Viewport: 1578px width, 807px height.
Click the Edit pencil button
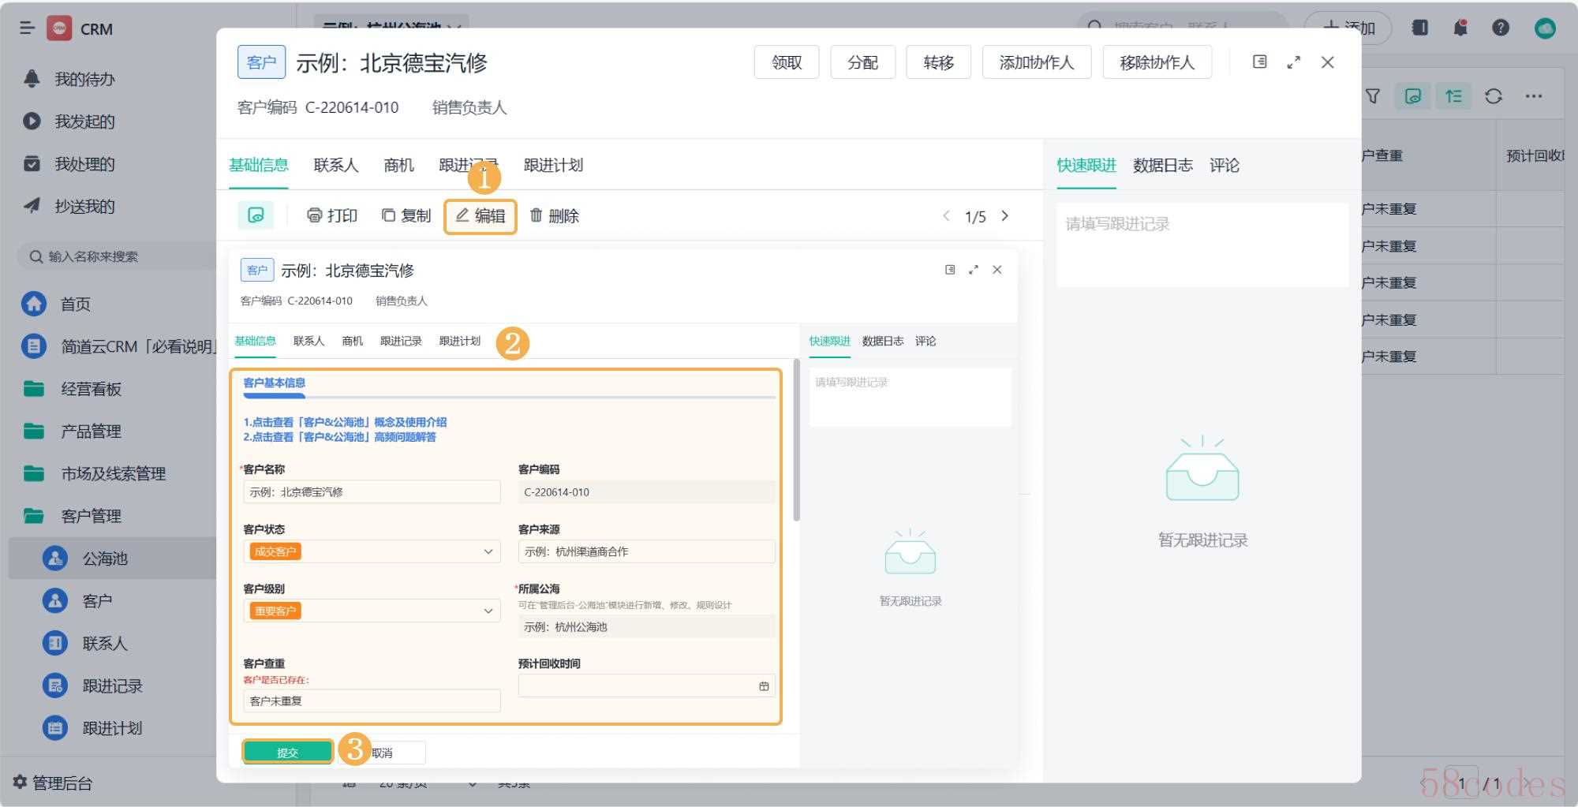[480, 216]
